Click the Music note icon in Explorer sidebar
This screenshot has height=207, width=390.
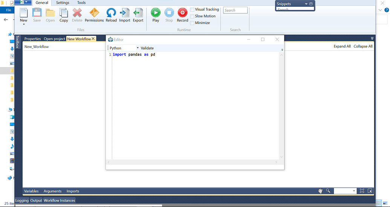12,146
